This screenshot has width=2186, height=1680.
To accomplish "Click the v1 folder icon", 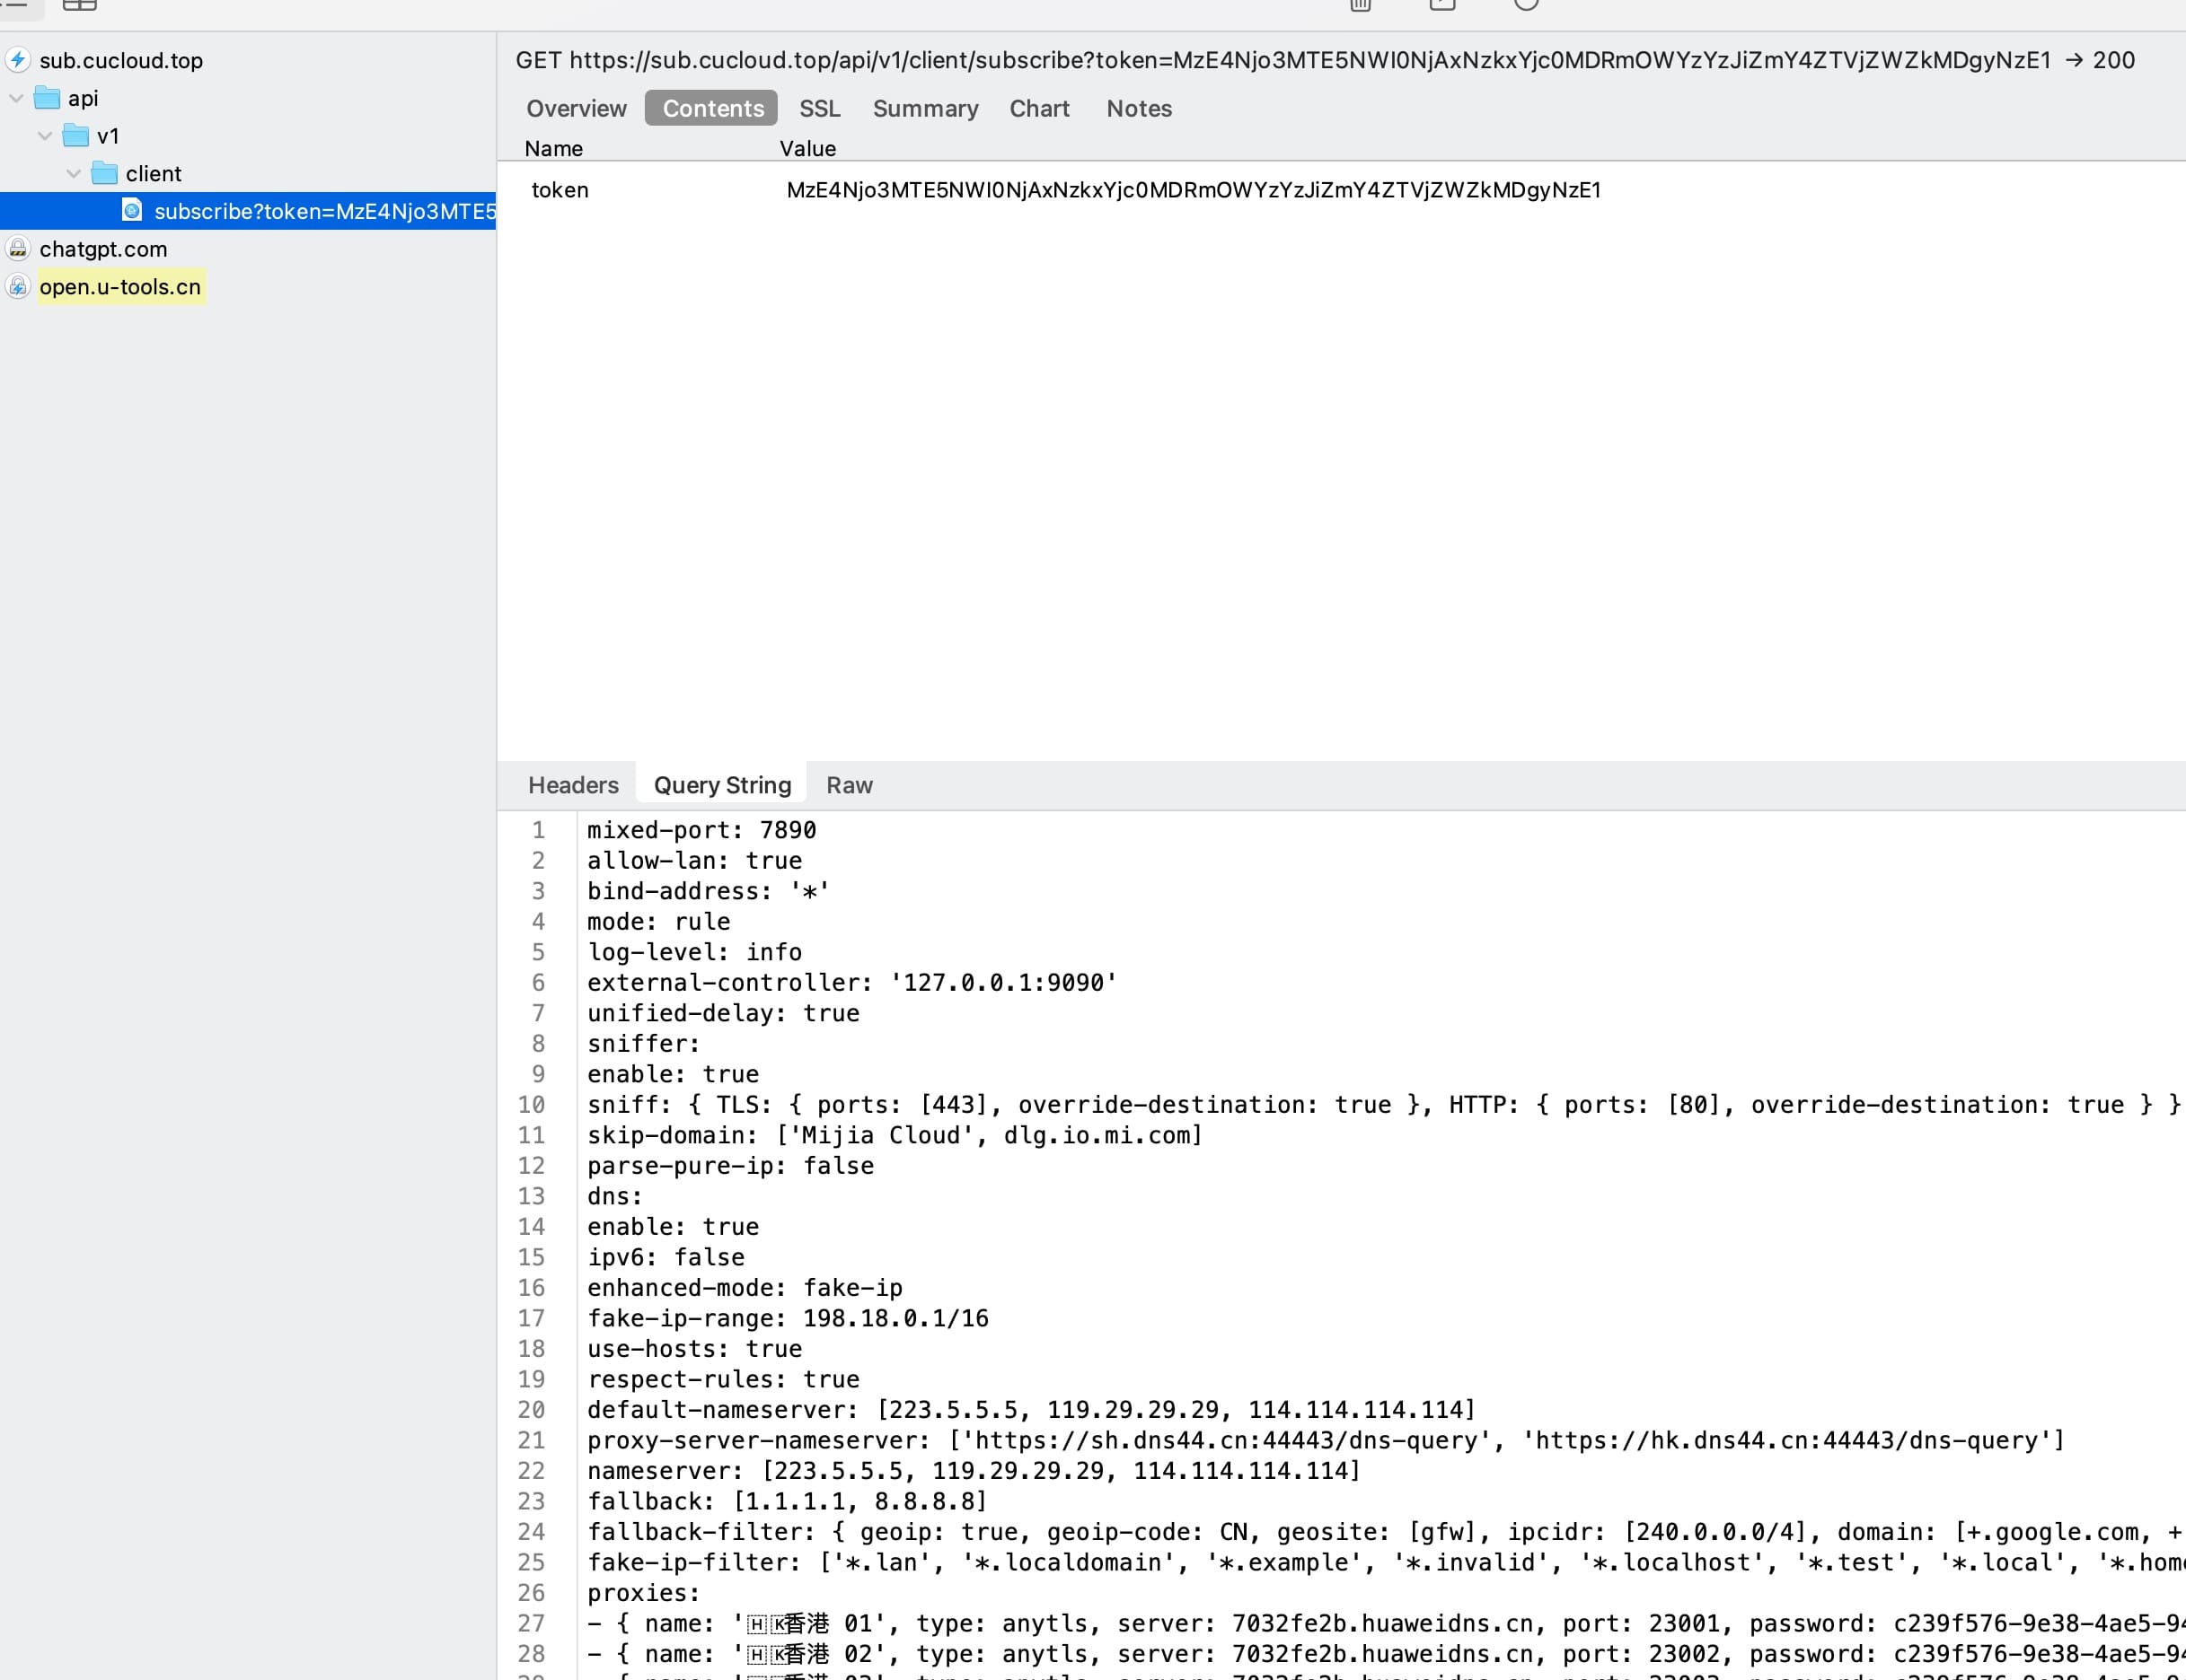I will pos(76,135).
